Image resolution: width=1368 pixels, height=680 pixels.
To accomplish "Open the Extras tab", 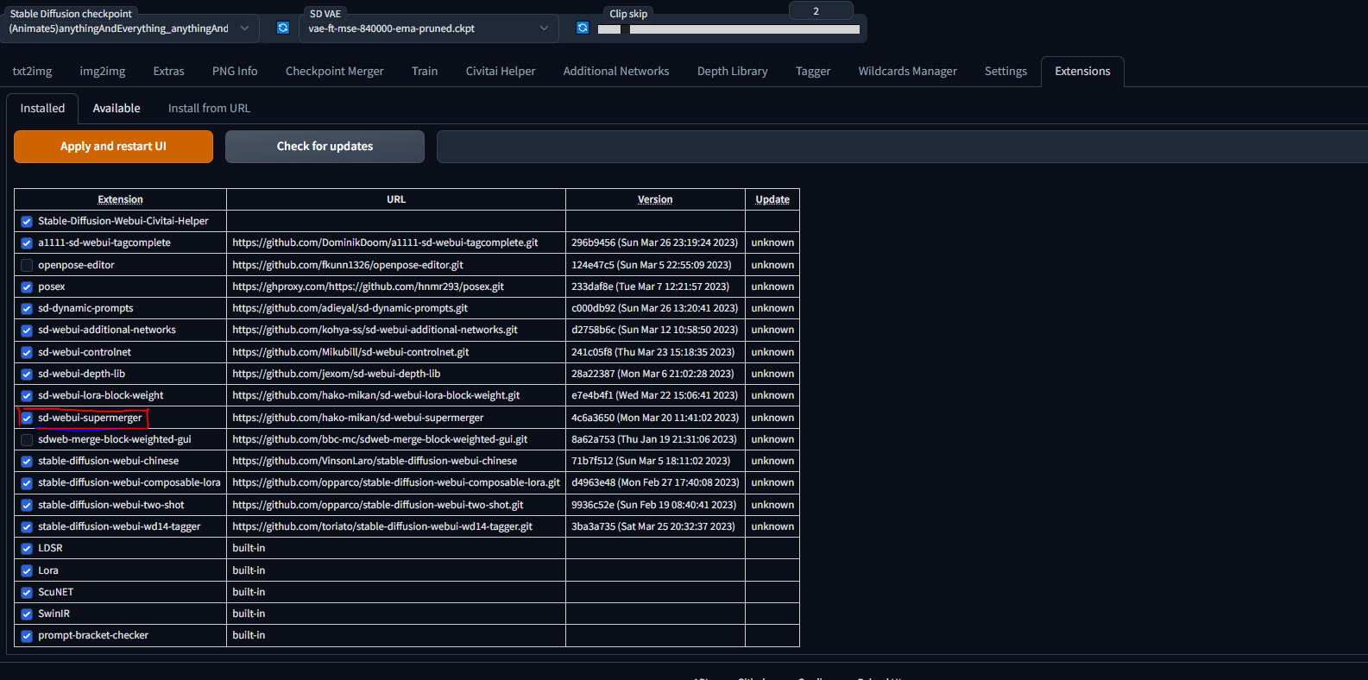I will (x=169, y=72).
